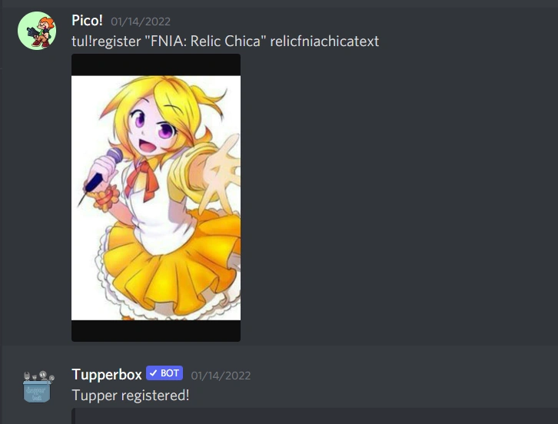Click the red ribbon bow in the image
Image resolution: width=558 pixels, height=424 pixels.
[x=142, y=180]
